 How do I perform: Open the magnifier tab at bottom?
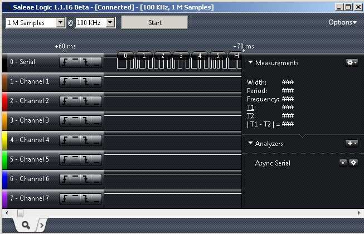point(26,225)
